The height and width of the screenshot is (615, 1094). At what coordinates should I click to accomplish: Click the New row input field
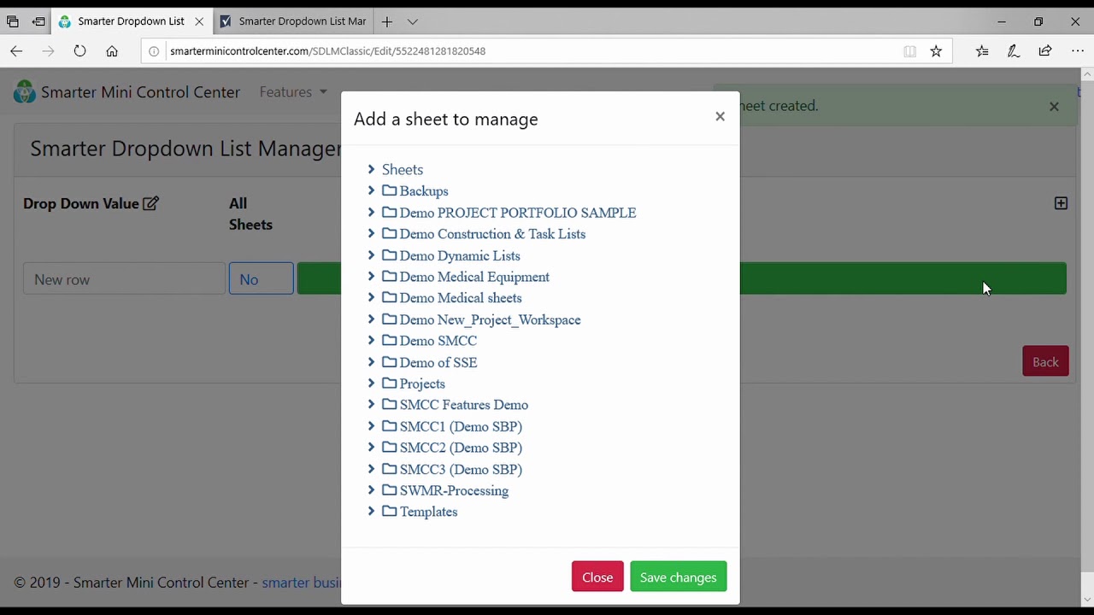[x=124, y=279]
